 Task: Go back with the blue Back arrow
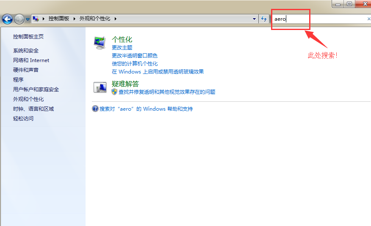pyautogui.click(x=7, y=19)
